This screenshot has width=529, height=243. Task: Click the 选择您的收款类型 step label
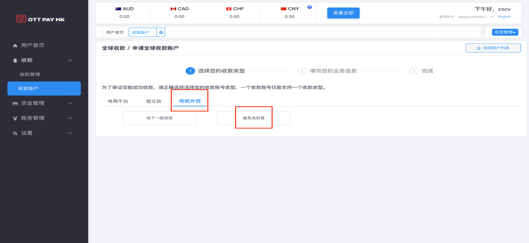click(x=222, y=71)
